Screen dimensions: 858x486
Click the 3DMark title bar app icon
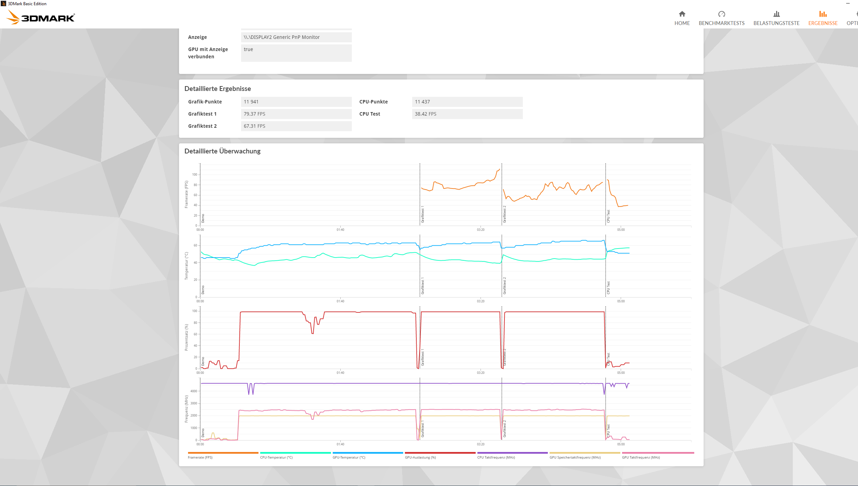[x=3, y=3]
